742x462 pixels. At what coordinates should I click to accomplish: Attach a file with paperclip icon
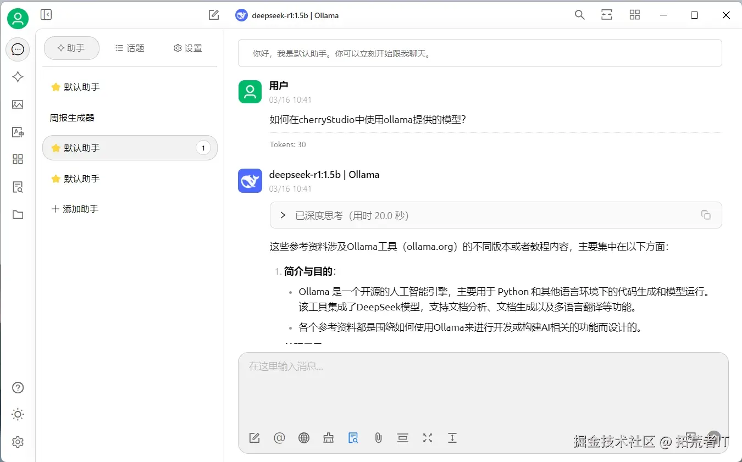click(378, 438)
